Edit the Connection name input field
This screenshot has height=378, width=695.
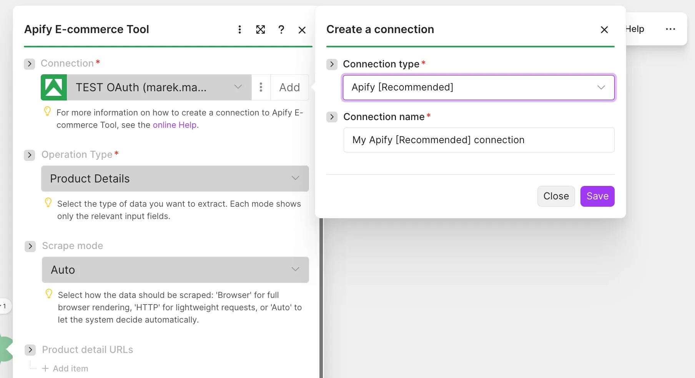[x=479, y=140]
